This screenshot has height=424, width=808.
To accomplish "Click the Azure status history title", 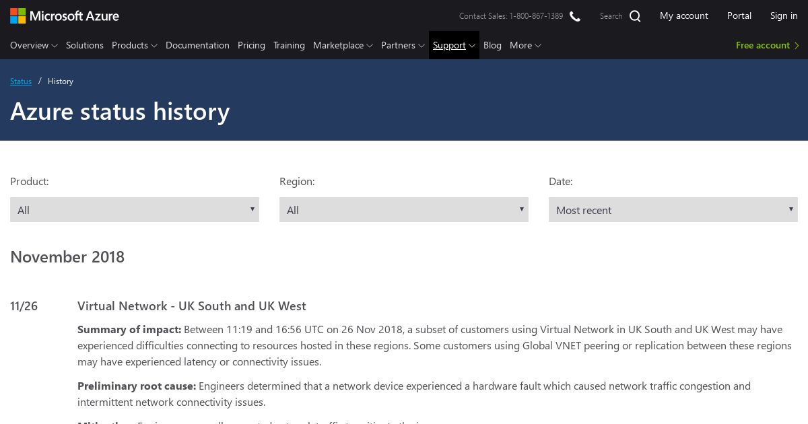I will 120,111.
